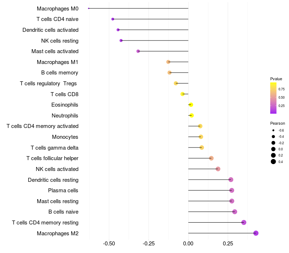The image size is (289, 253).
Task: Select the Eosinophils yellow dot
Action: point(191,105)
